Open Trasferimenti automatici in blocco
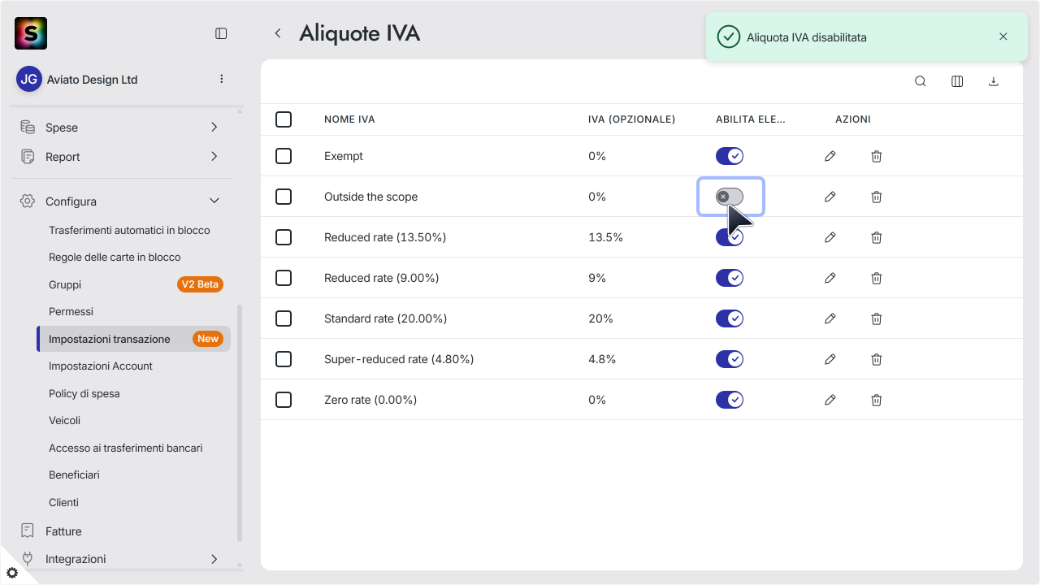The image size is (1040, 585). [x=129, y=230]
